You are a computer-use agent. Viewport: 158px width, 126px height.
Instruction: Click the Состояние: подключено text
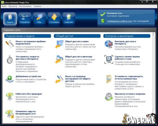coord(118,16)
